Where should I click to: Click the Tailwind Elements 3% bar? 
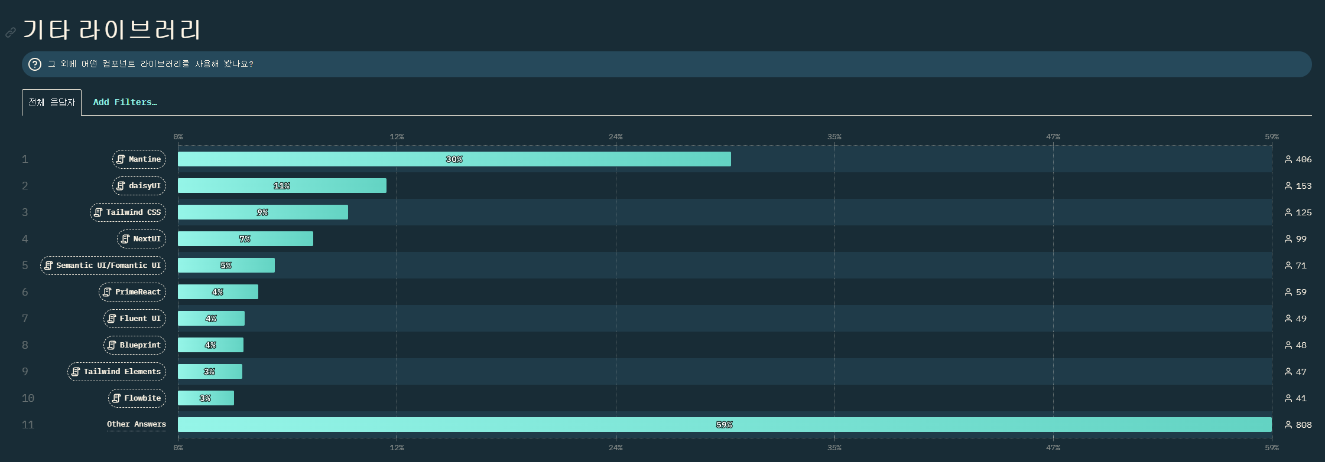(210, 372)
